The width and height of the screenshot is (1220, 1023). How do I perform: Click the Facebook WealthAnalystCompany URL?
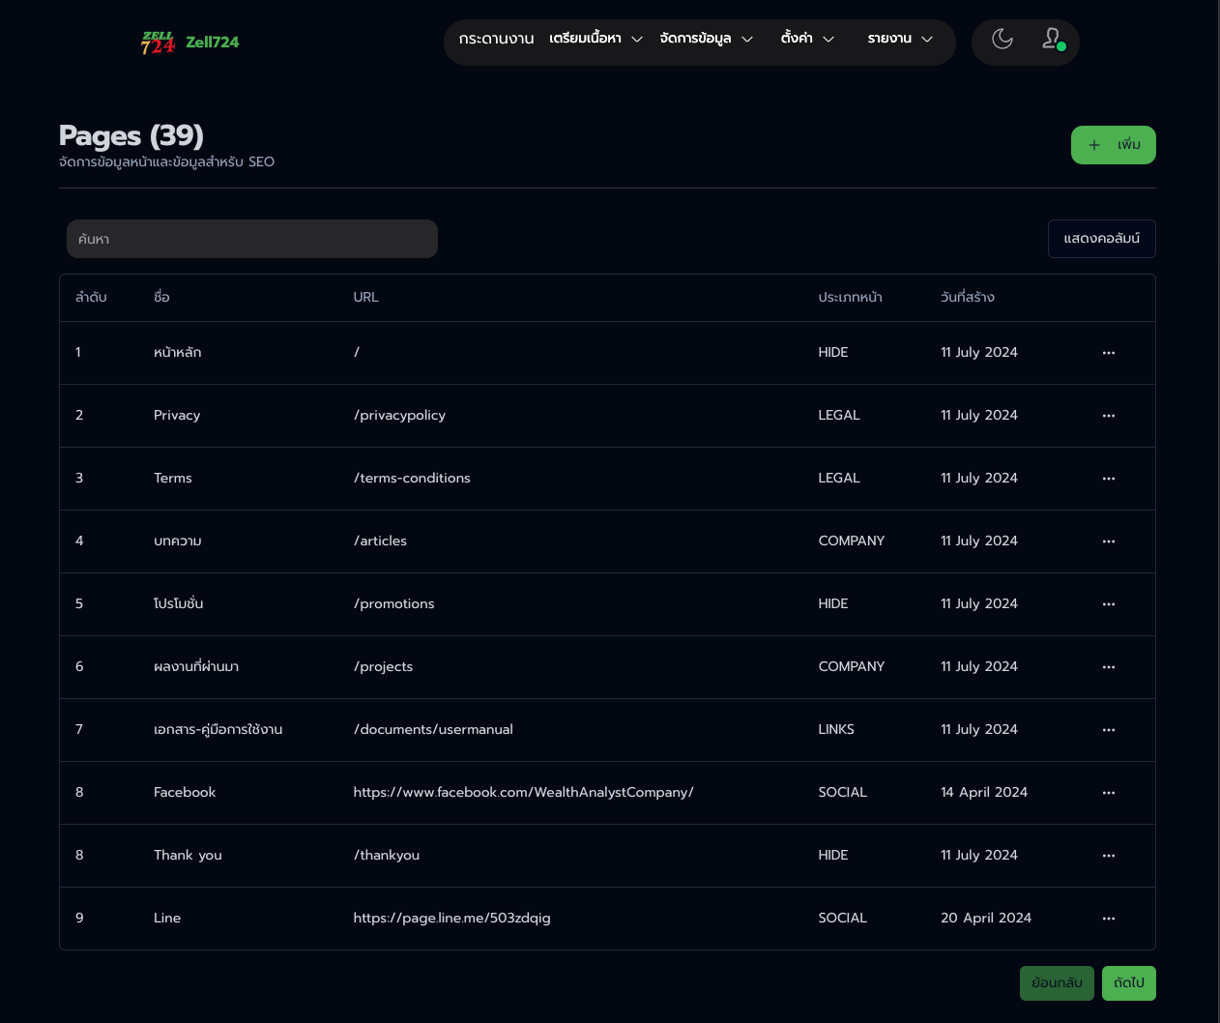tap(523, 793)
